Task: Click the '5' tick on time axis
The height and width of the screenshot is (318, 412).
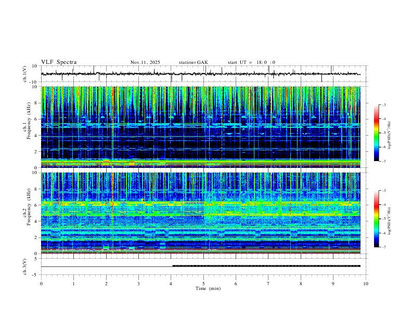Action: click(203, 284)
